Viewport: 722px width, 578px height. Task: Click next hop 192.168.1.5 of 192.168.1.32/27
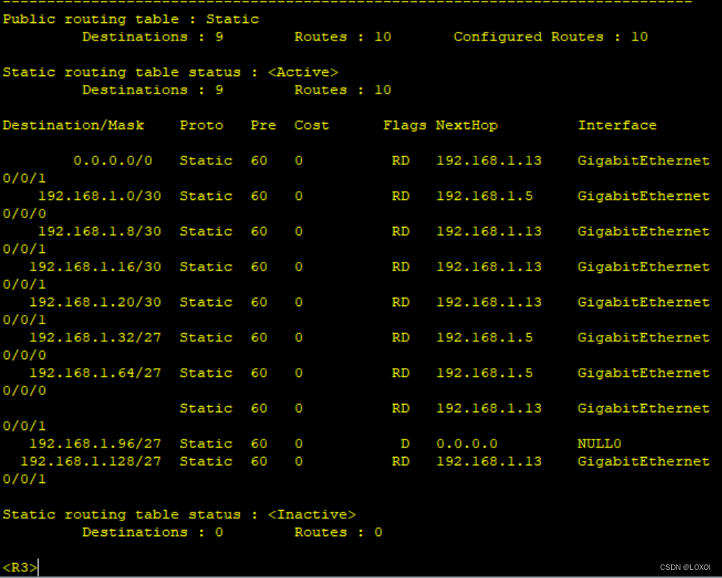[485, 338]
